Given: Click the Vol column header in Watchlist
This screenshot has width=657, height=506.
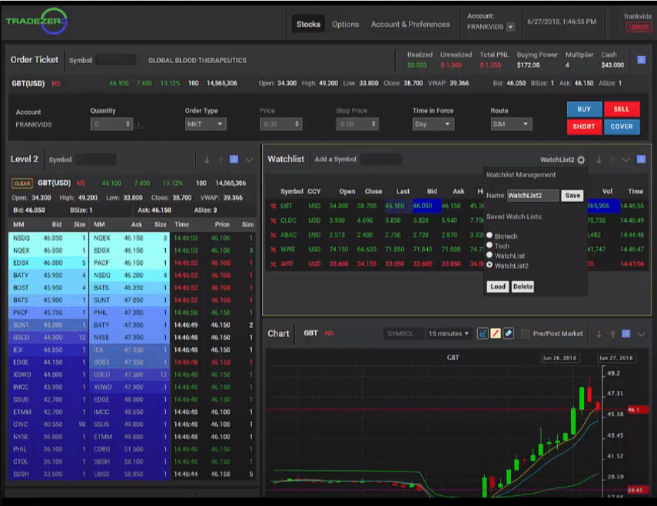Looking at the screenshot, I should click(607, 191).
